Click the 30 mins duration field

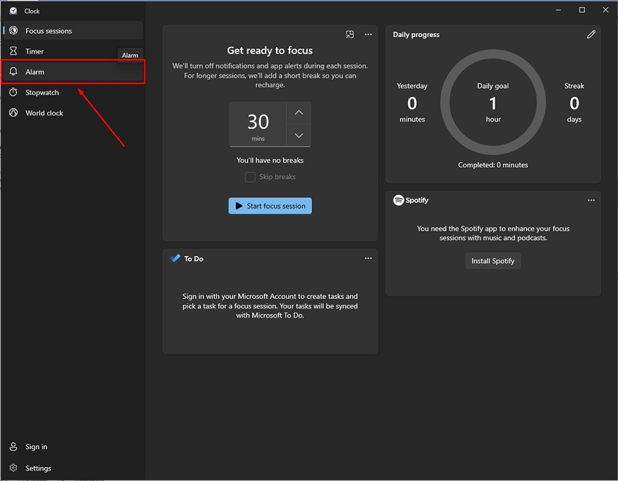tap(257, 124)
